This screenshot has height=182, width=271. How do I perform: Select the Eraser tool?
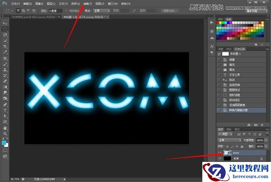(x=5, y=81)
